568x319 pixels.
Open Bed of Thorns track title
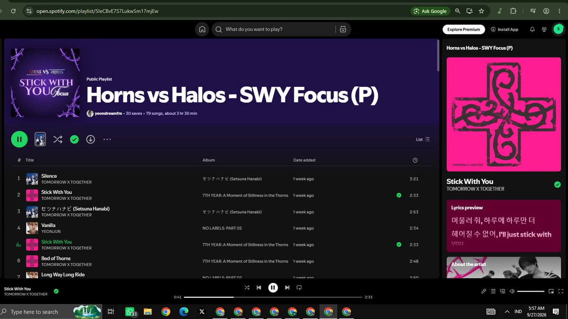56,259
